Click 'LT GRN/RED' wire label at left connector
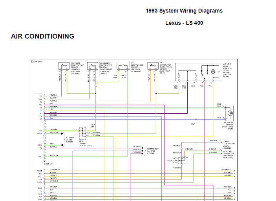 click(x=55, y=170)
